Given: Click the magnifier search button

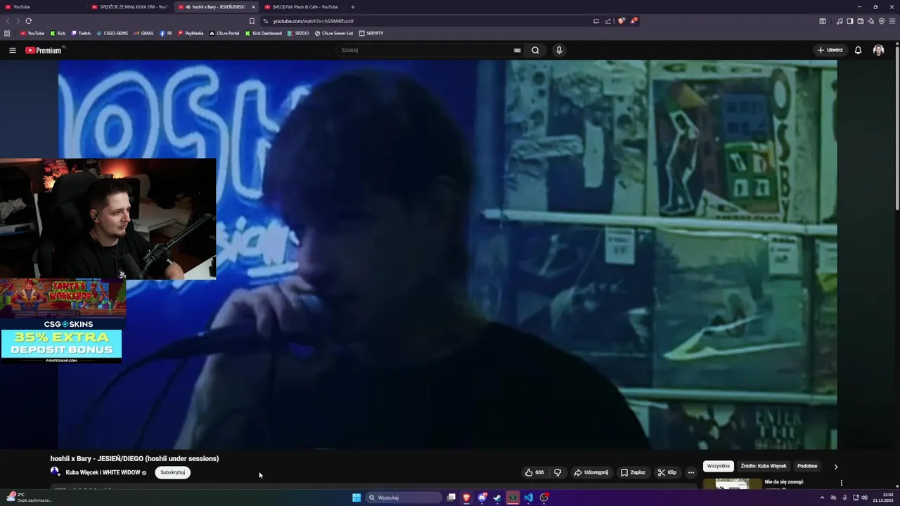Looking at the screenshot, I should pyautogui.click(x=535, y=50).
